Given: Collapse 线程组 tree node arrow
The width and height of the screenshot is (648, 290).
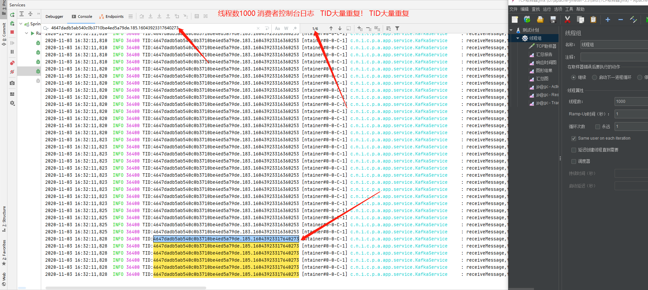Looking at the screenshot, I should 518,38.
